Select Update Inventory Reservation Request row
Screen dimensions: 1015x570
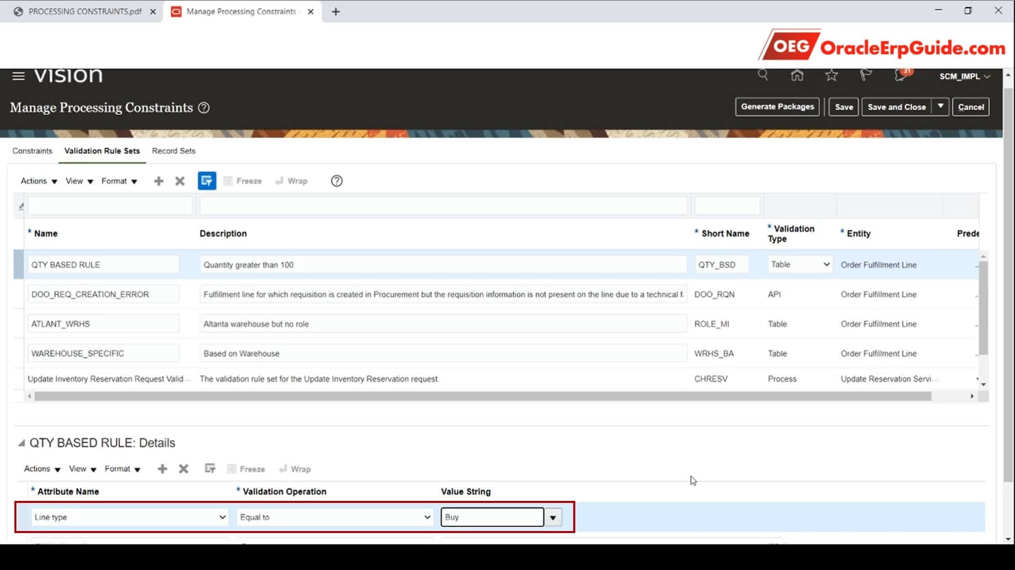pyautogui.click(x=497, y=378)
